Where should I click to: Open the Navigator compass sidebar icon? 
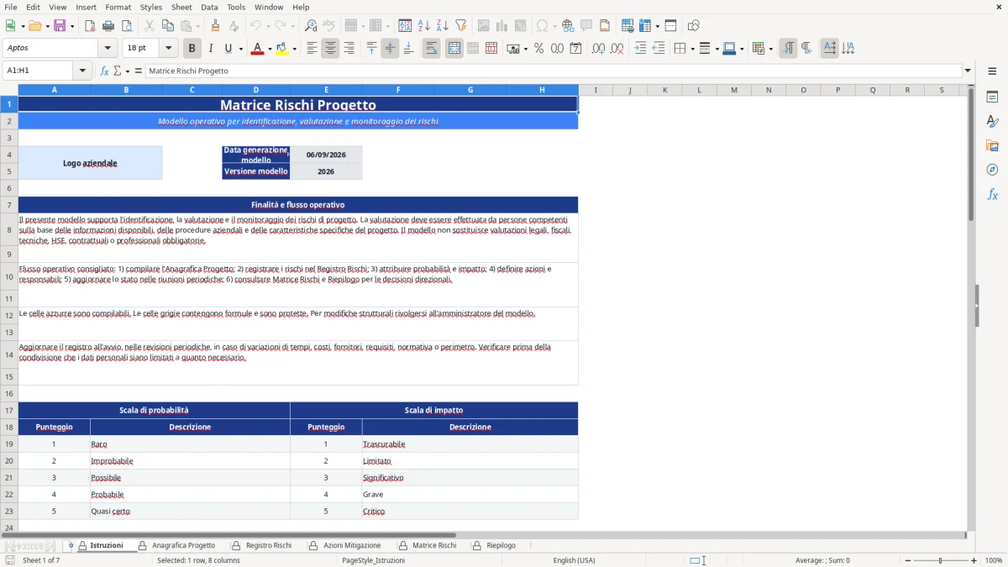[x=992, y=170]
